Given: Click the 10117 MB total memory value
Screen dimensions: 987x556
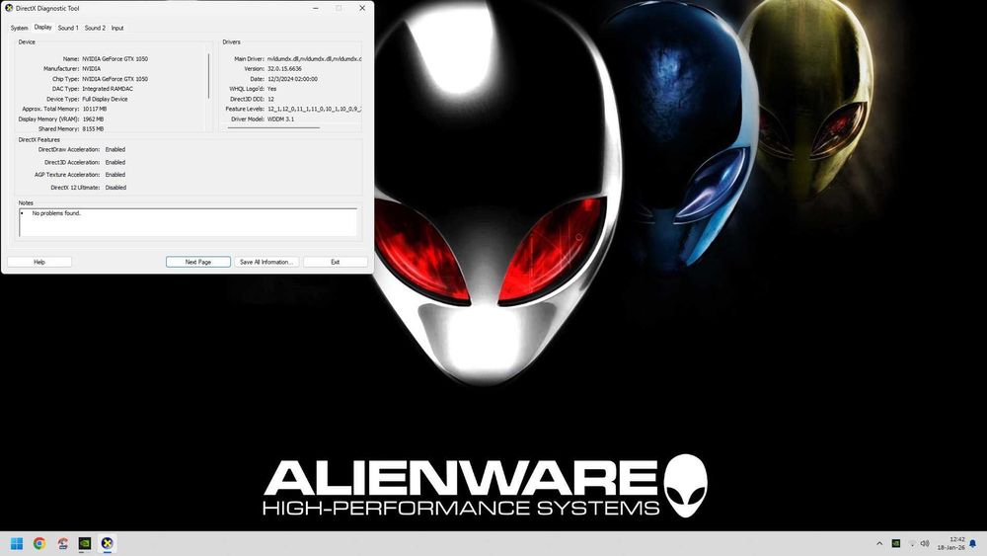Looking at the screenshot, I should pyautogui.click(x=95, y=109).
